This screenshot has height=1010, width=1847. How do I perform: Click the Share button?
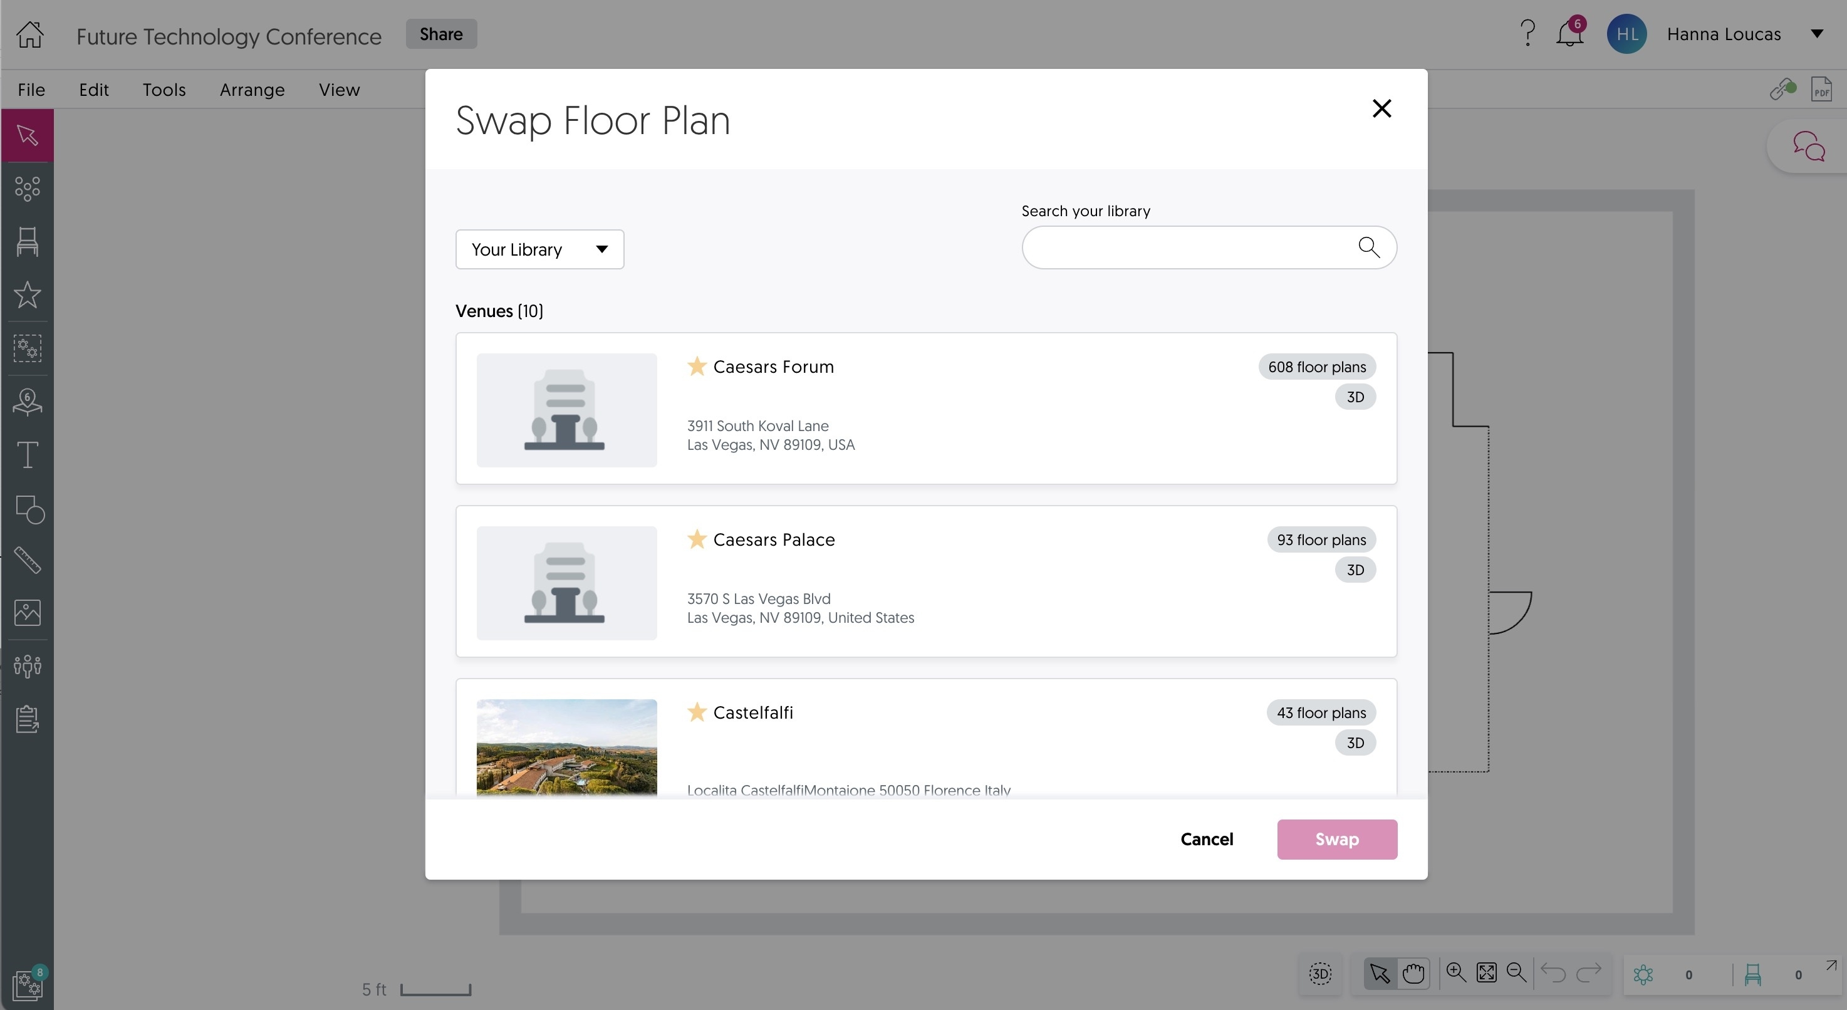pyautogui.click(x=441, y=34)
